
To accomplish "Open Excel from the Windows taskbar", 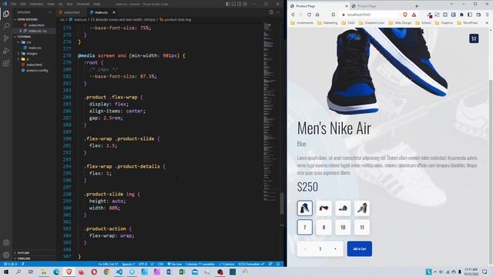I will point(182,272).
